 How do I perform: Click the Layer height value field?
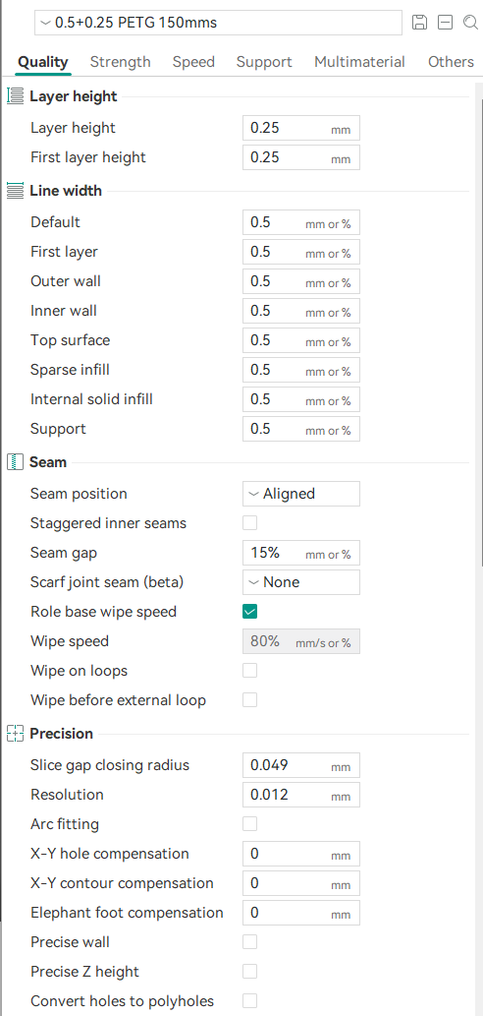tap(301, 128)
